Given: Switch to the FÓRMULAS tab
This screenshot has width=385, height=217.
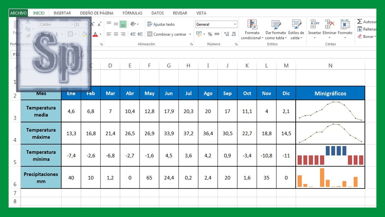Looking at the screenshot, I should point(133,13).
